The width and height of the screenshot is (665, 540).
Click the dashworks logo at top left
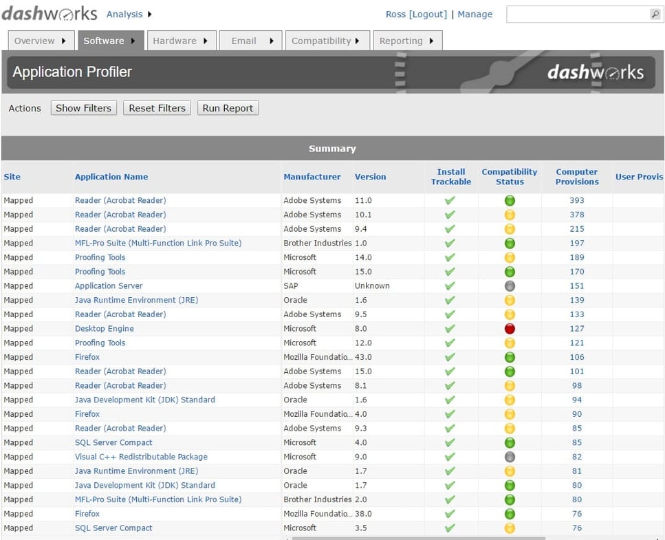pyautogui.click(x=50, y=14)
